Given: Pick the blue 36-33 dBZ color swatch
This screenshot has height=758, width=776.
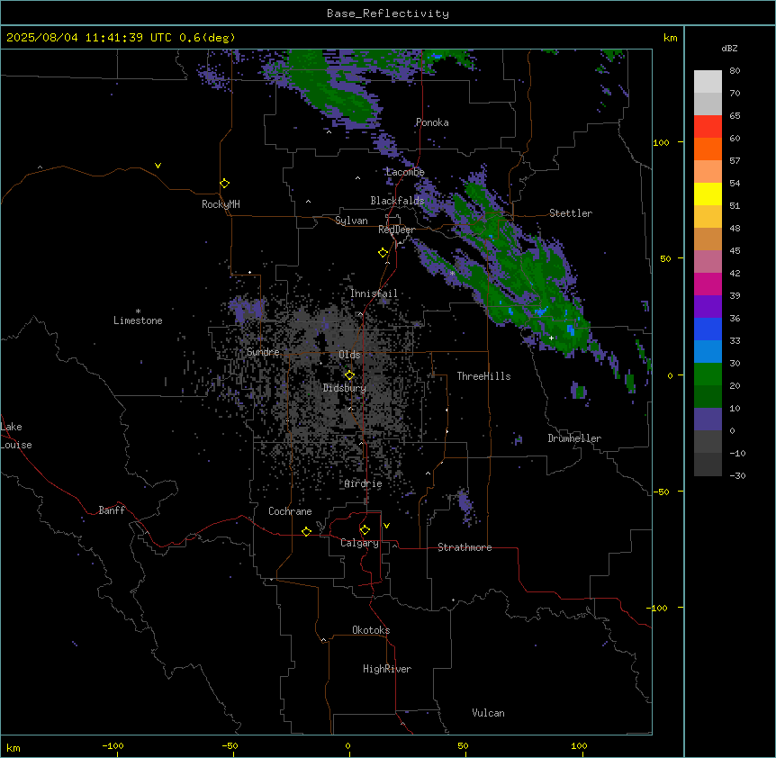Looking at the screenshot, I should point(708,329).
